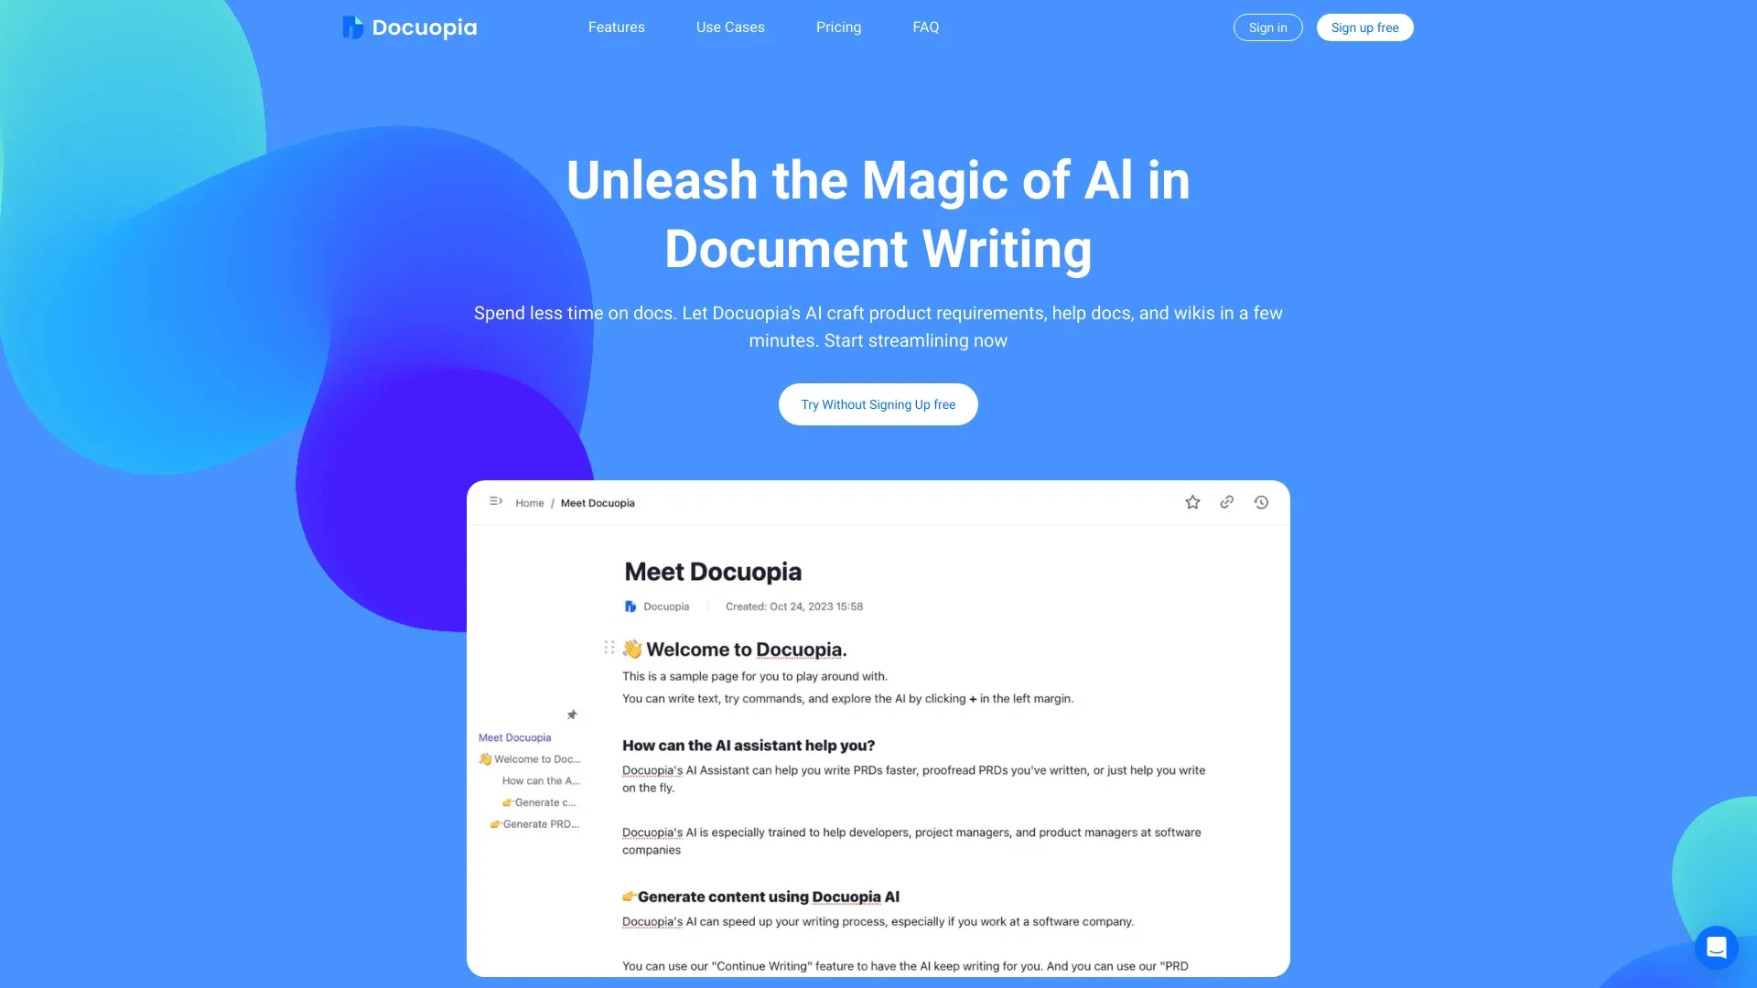Screen dimensions: 1757x988
Task: Open the history/versions icon
Action: point(1261,502)
